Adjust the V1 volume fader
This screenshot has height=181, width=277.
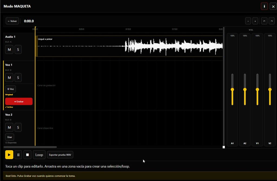click(258, 89)
